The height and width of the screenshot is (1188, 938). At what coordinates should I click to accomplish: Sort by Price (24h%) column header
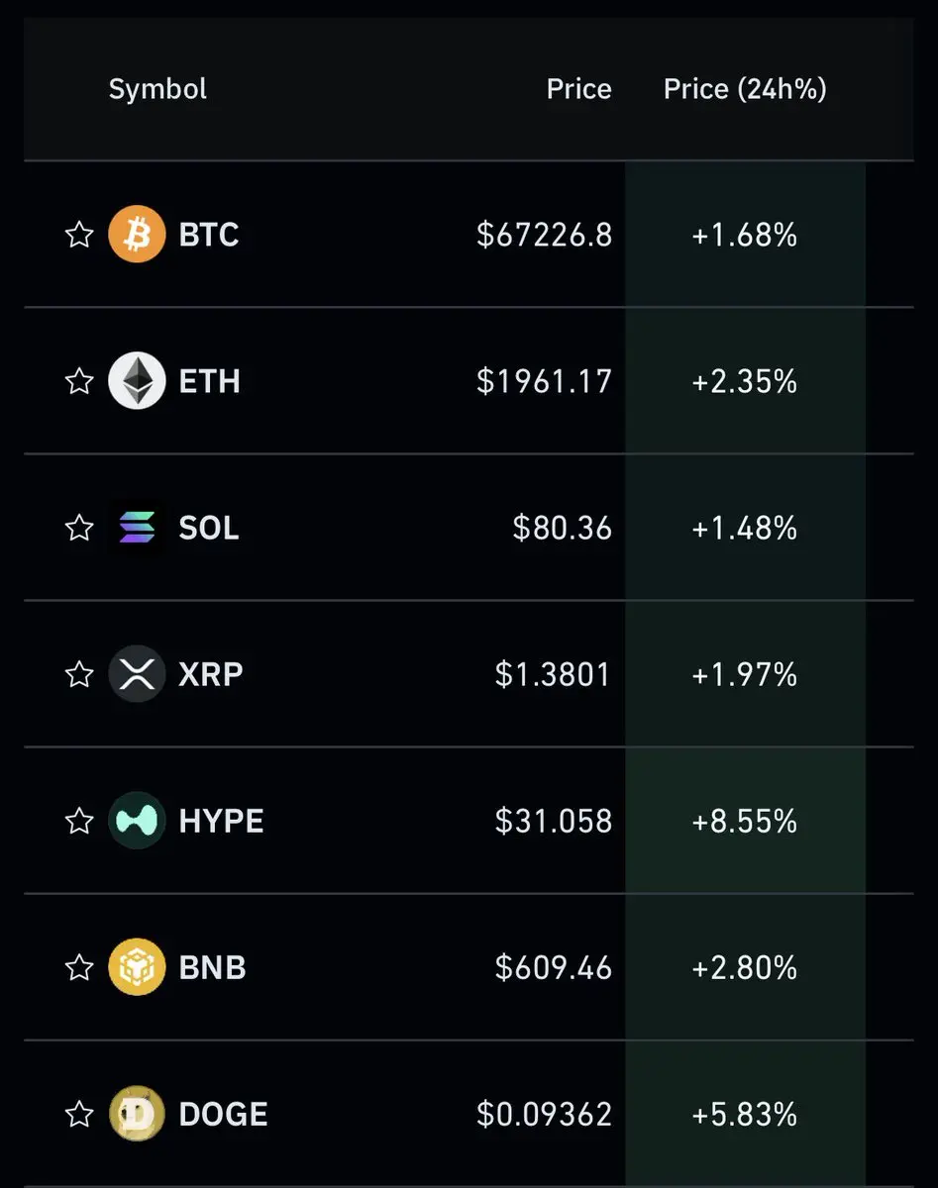tap(745, 89)
